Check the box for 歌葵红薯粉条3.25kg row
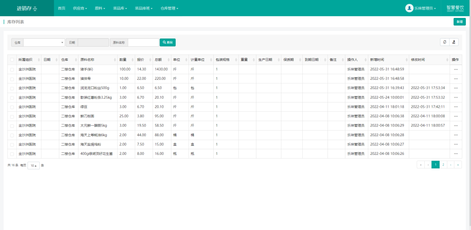Viewport: 471px width, 230px height. pyautogui.click(x=12, y=98)
